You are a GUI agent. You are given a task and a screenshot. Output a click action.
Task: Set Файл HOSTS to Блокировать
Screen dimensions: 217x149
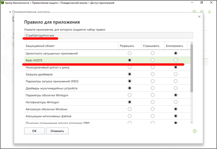pyautogui.click(x=176, y=60)
